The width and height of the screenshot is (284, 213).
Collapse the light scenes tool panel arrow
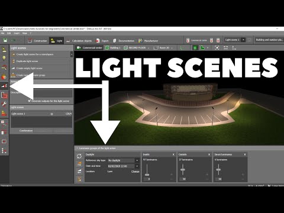[72, 54]
